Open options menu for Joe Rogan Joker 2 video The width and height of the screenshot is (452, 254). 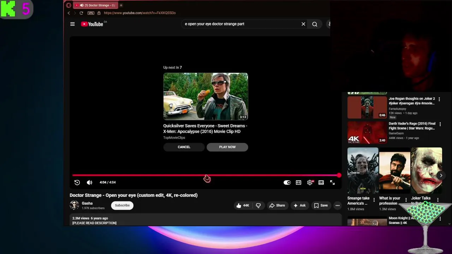pos(439,99)
